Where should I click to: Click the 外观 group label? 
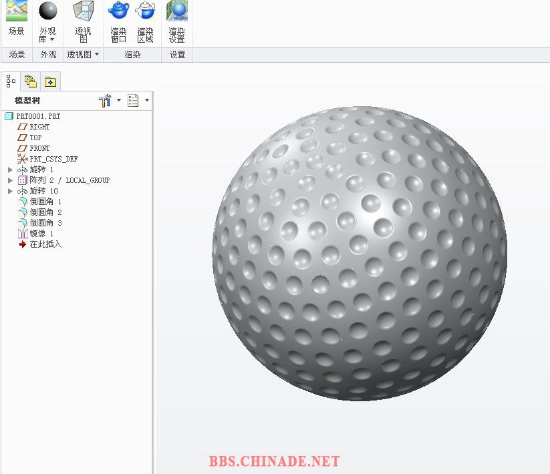48,54
